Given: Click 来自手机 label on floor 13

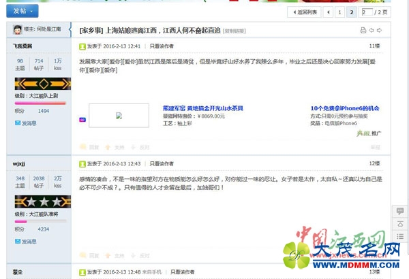Looking at the screenshot, I should 152,272.
